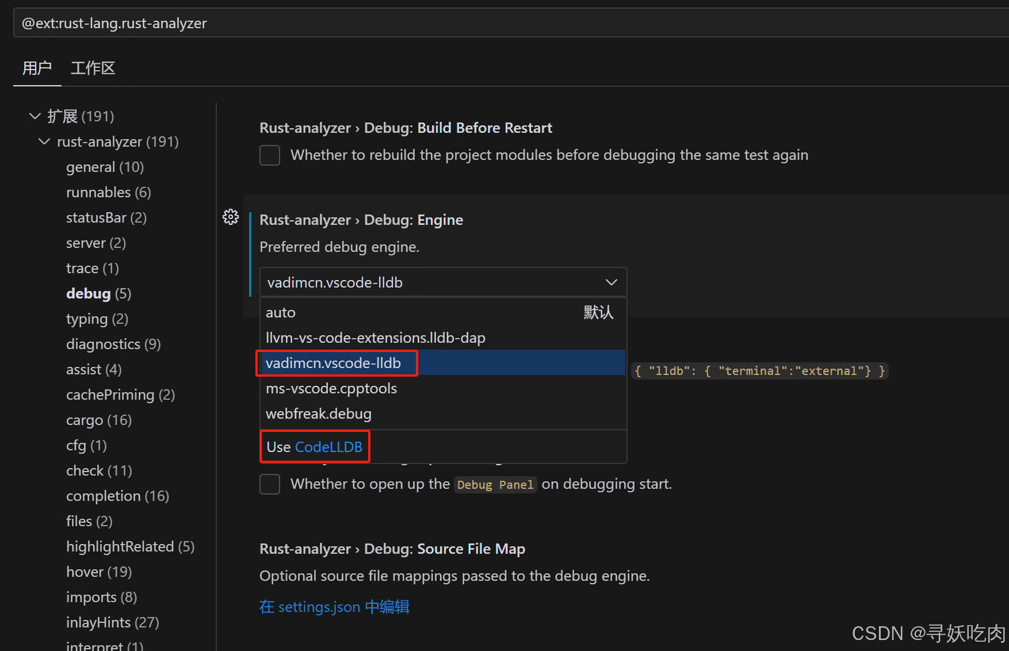Open cargo (16) settings category
The height and width of the screenshot is (651, 1009).
99,420
